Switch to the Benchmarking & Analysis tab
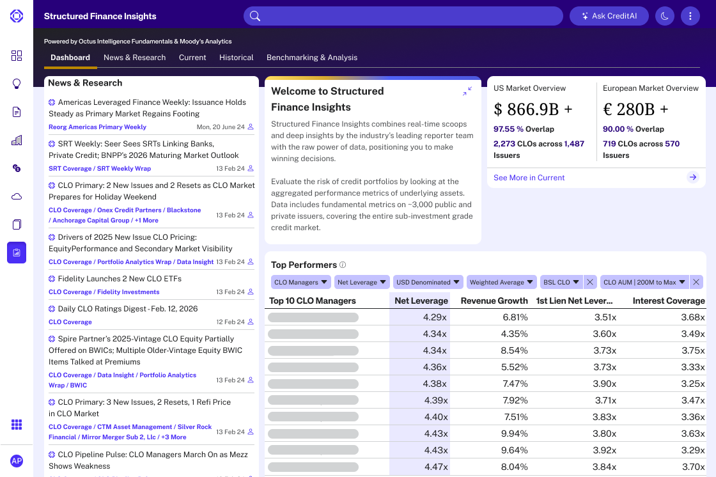Screen dimensions: 716x477 click(312, 58)
